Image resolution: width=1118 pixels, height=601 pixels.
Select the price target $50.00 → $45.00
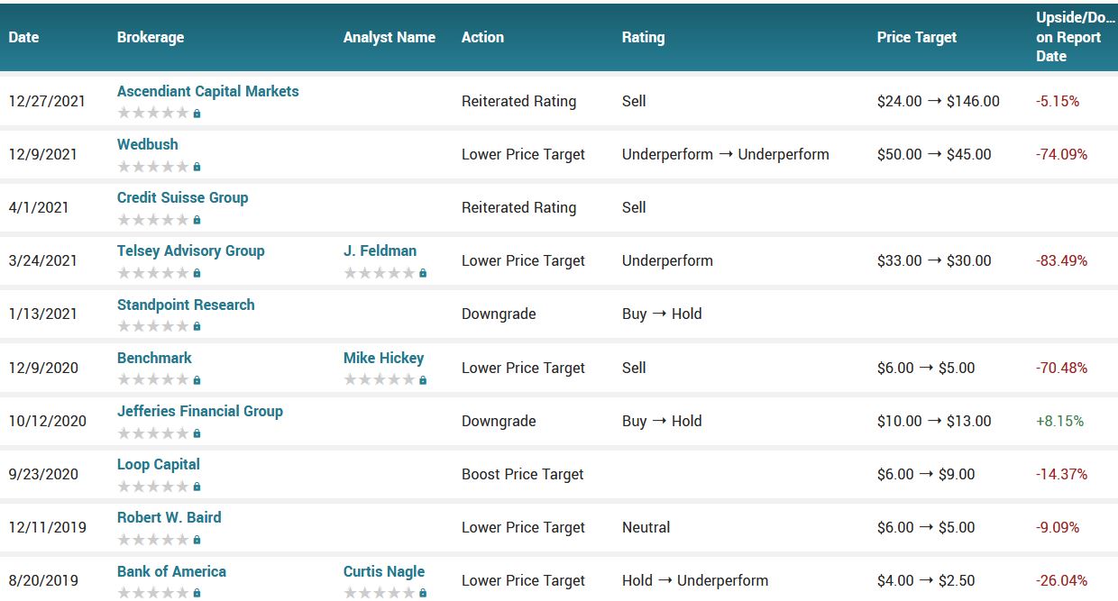click(934, 154)
